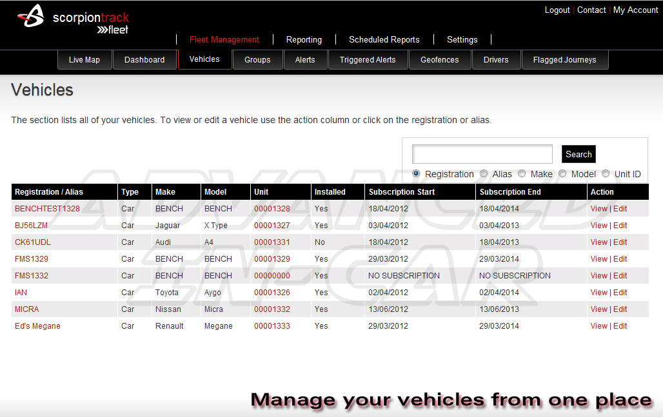View Ed's Megane details
This screenshot has height=417, width=663.
(x=599, y=326)
